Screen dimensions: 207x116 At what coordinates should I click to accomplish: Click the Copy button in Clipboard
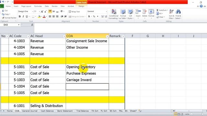[6, 14]
